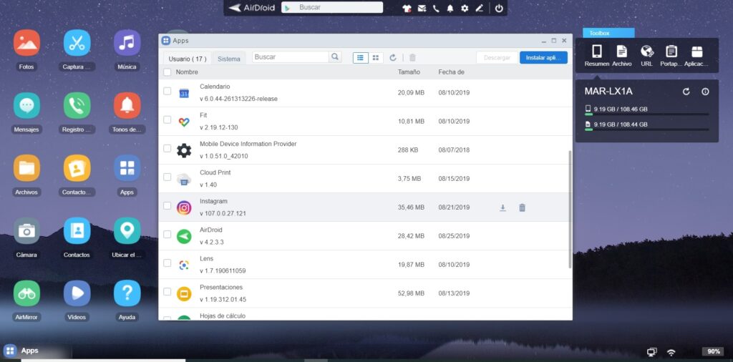The width and height of the screenshot is (733, 362).
Task: Click the power sign-out icon
Action: (499, 8)
